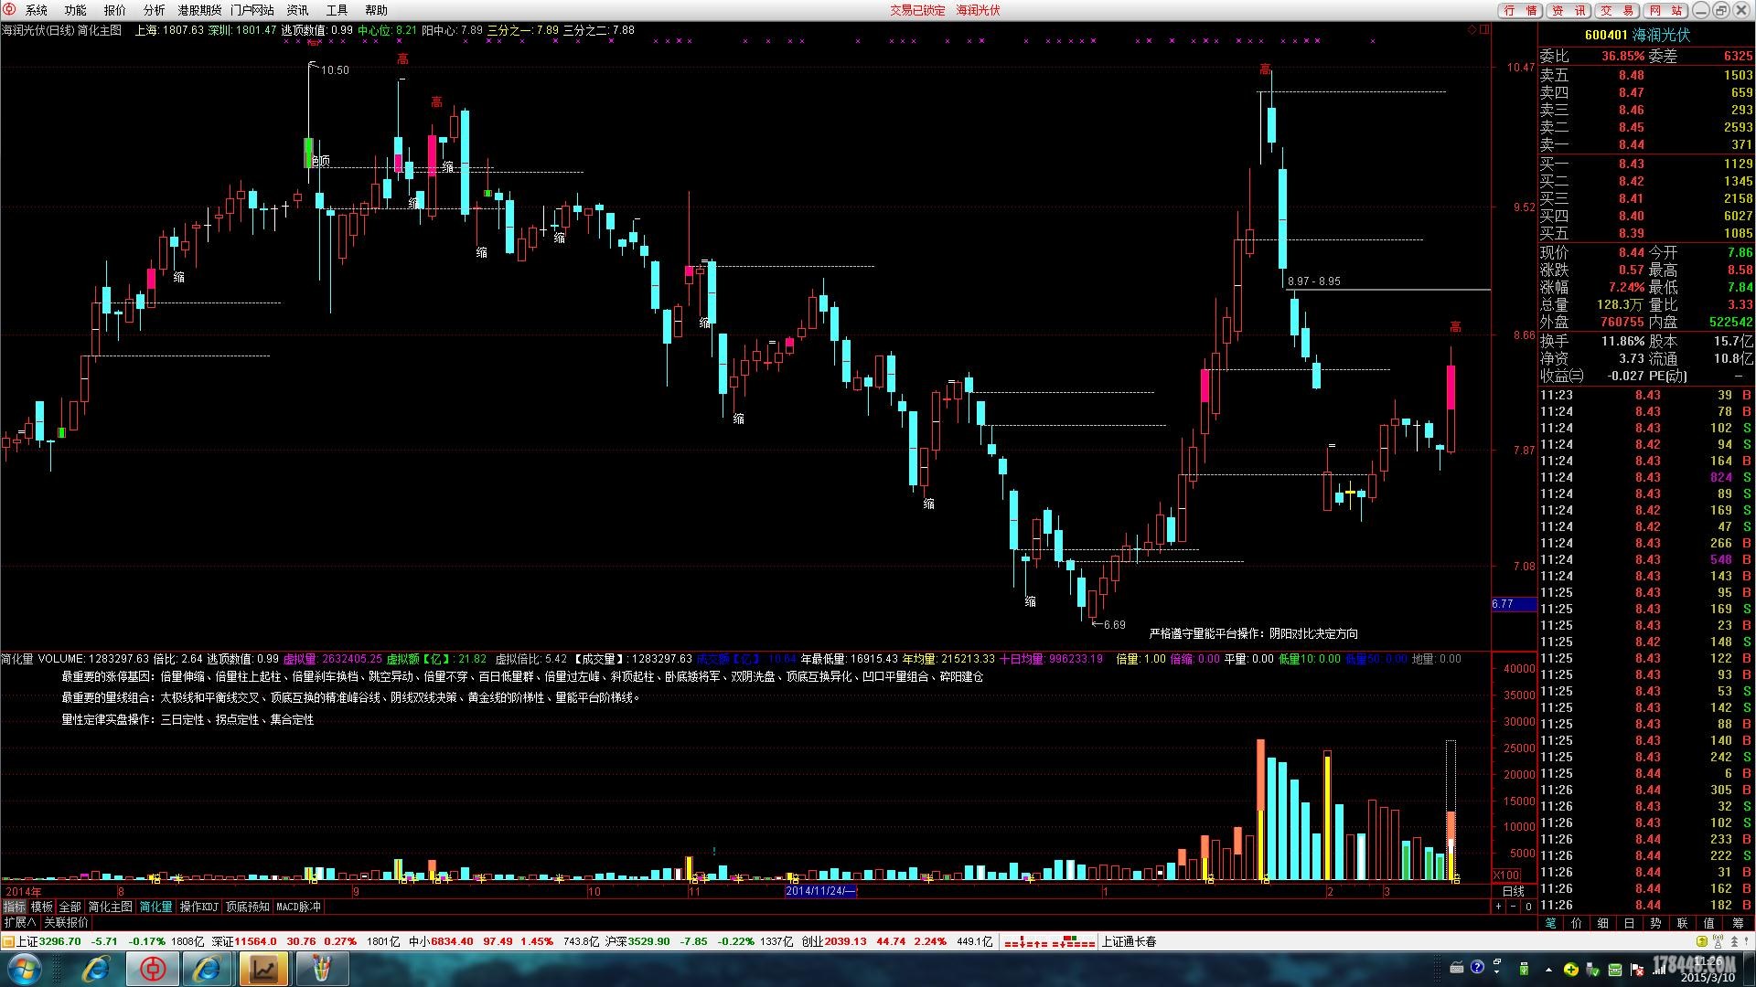The image size is (1756, 987).
Task: Select the 联 tab in quote panel
Action: click(x=1683, y=923)
